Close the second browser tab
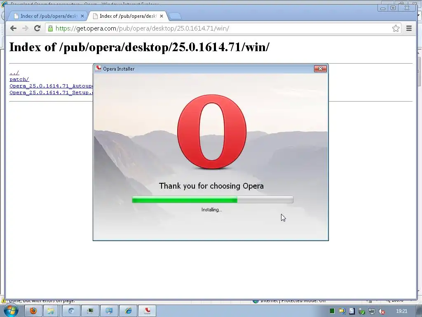The height and width of the screenshot is (317, 422). tap(162, 16)
